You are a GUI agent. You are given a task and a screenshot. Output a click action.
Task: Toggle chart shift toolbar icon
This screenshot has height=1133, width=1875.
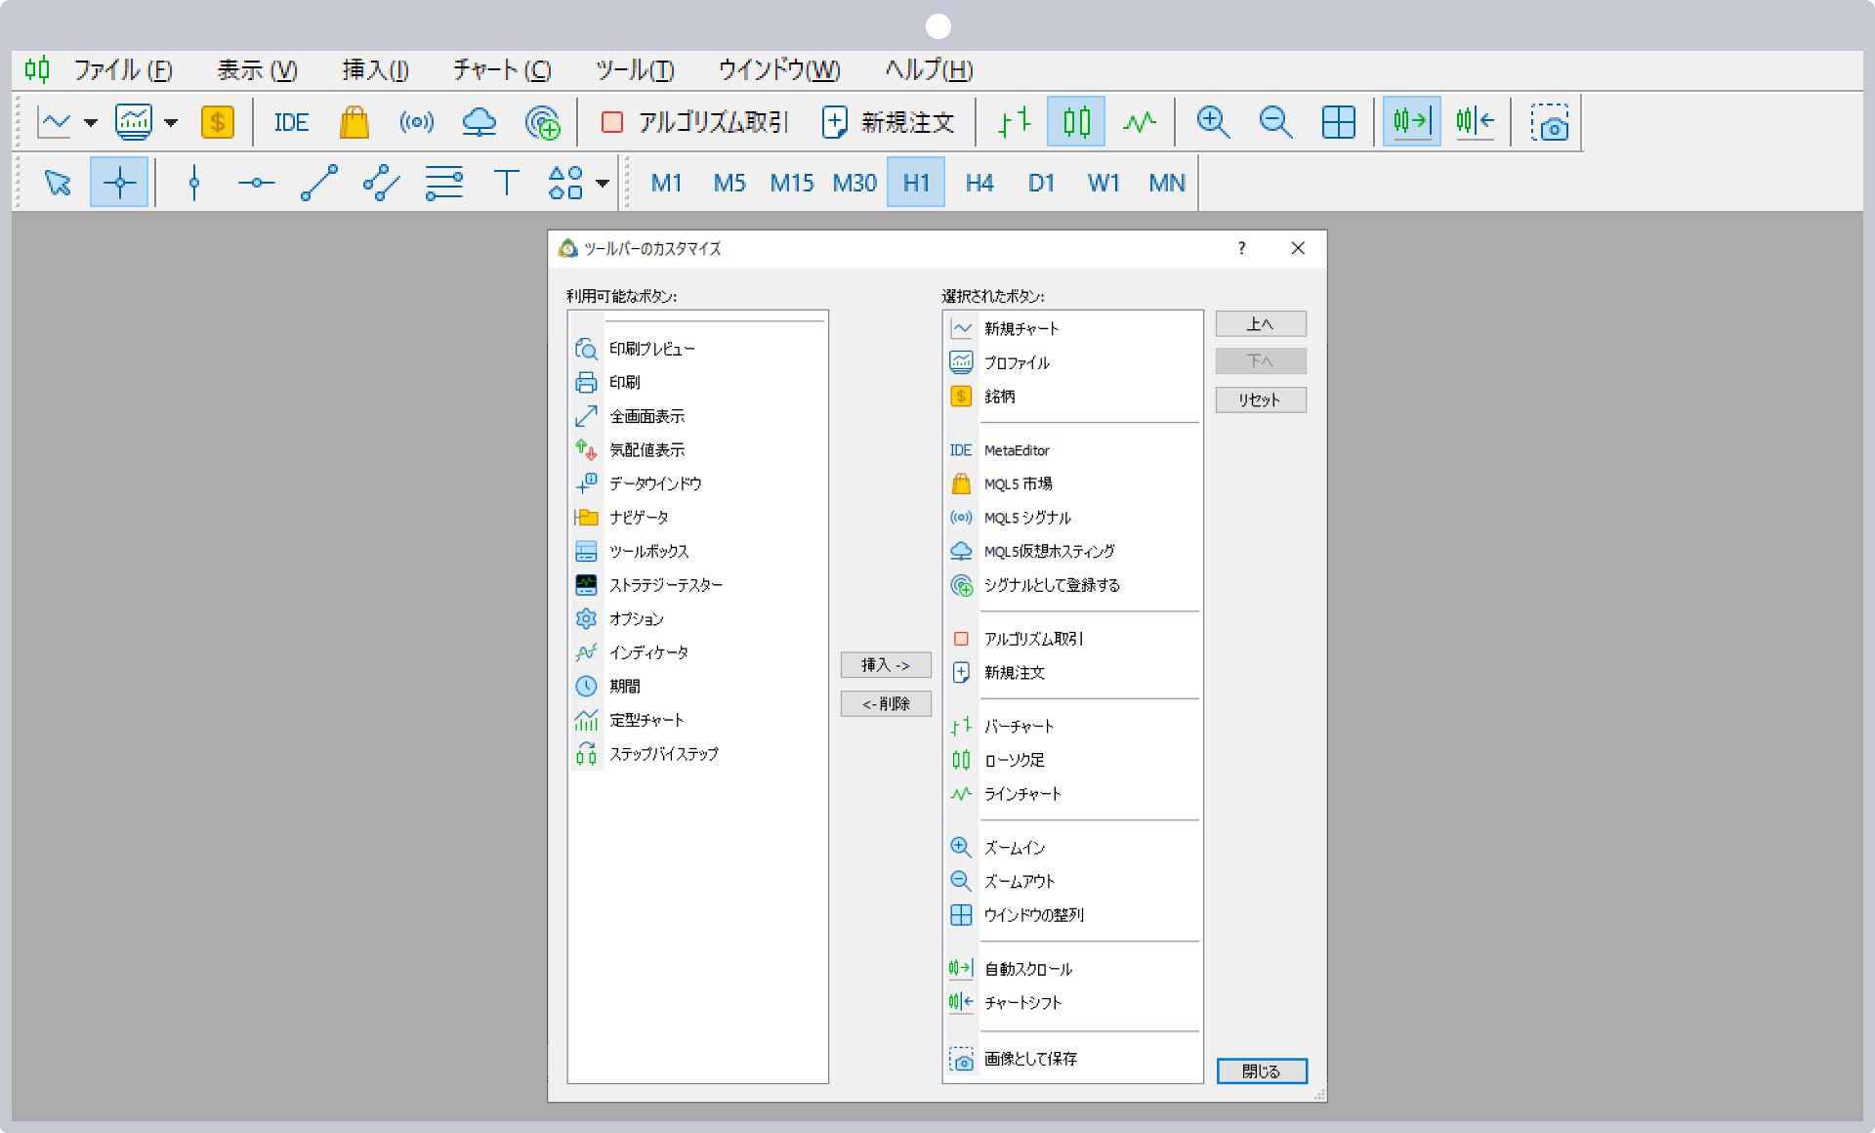coord(1475,122)
